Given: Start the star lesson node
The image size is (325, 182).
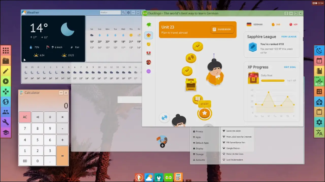Looking at the screenshot, I should coord(204,113).
